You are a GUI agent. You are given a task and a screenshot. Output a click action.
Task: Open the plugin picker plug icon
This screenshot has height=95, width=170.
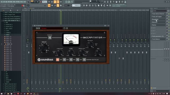coord(101,5)
